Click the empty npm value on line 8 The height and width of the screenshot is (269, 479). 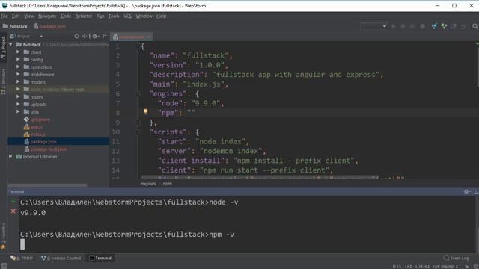click(191, 113)
